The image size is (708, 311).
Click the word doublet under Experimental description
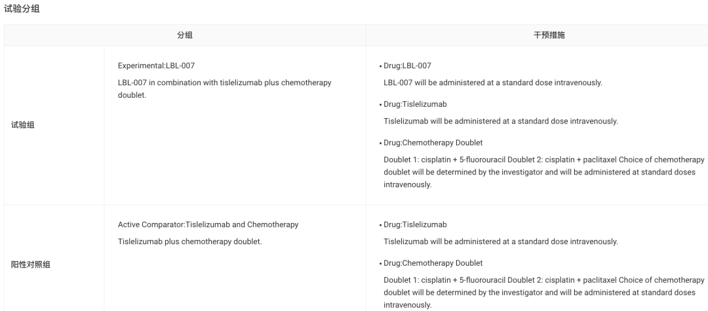pyautogui.click(x=132, y=95)
